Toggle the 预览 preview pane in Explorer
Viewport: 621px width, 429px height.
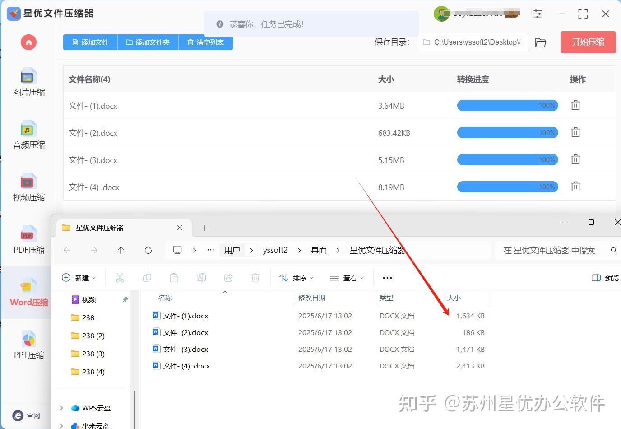click(605, 278)
